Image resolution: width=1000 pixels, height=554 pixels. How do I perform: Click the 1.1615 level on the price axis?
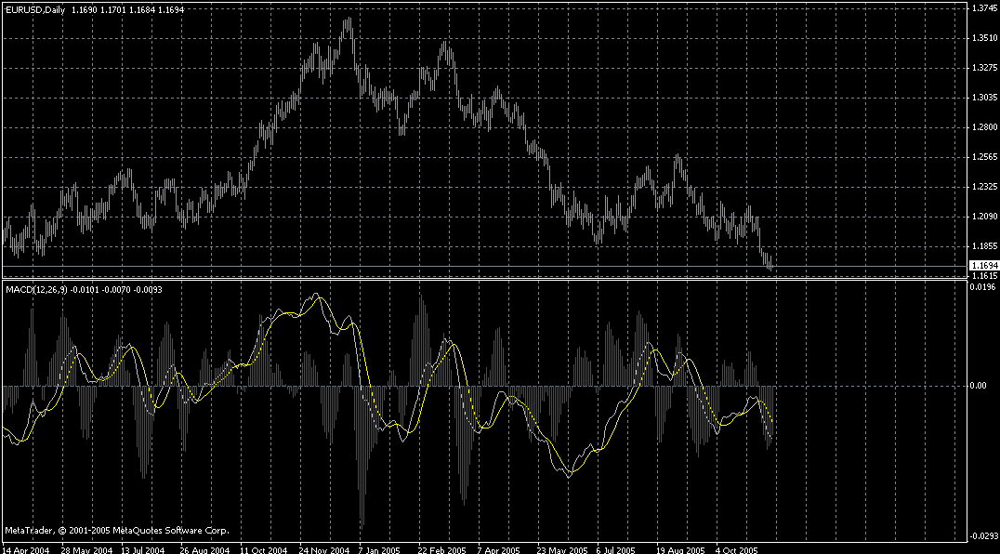click(983, 275)
